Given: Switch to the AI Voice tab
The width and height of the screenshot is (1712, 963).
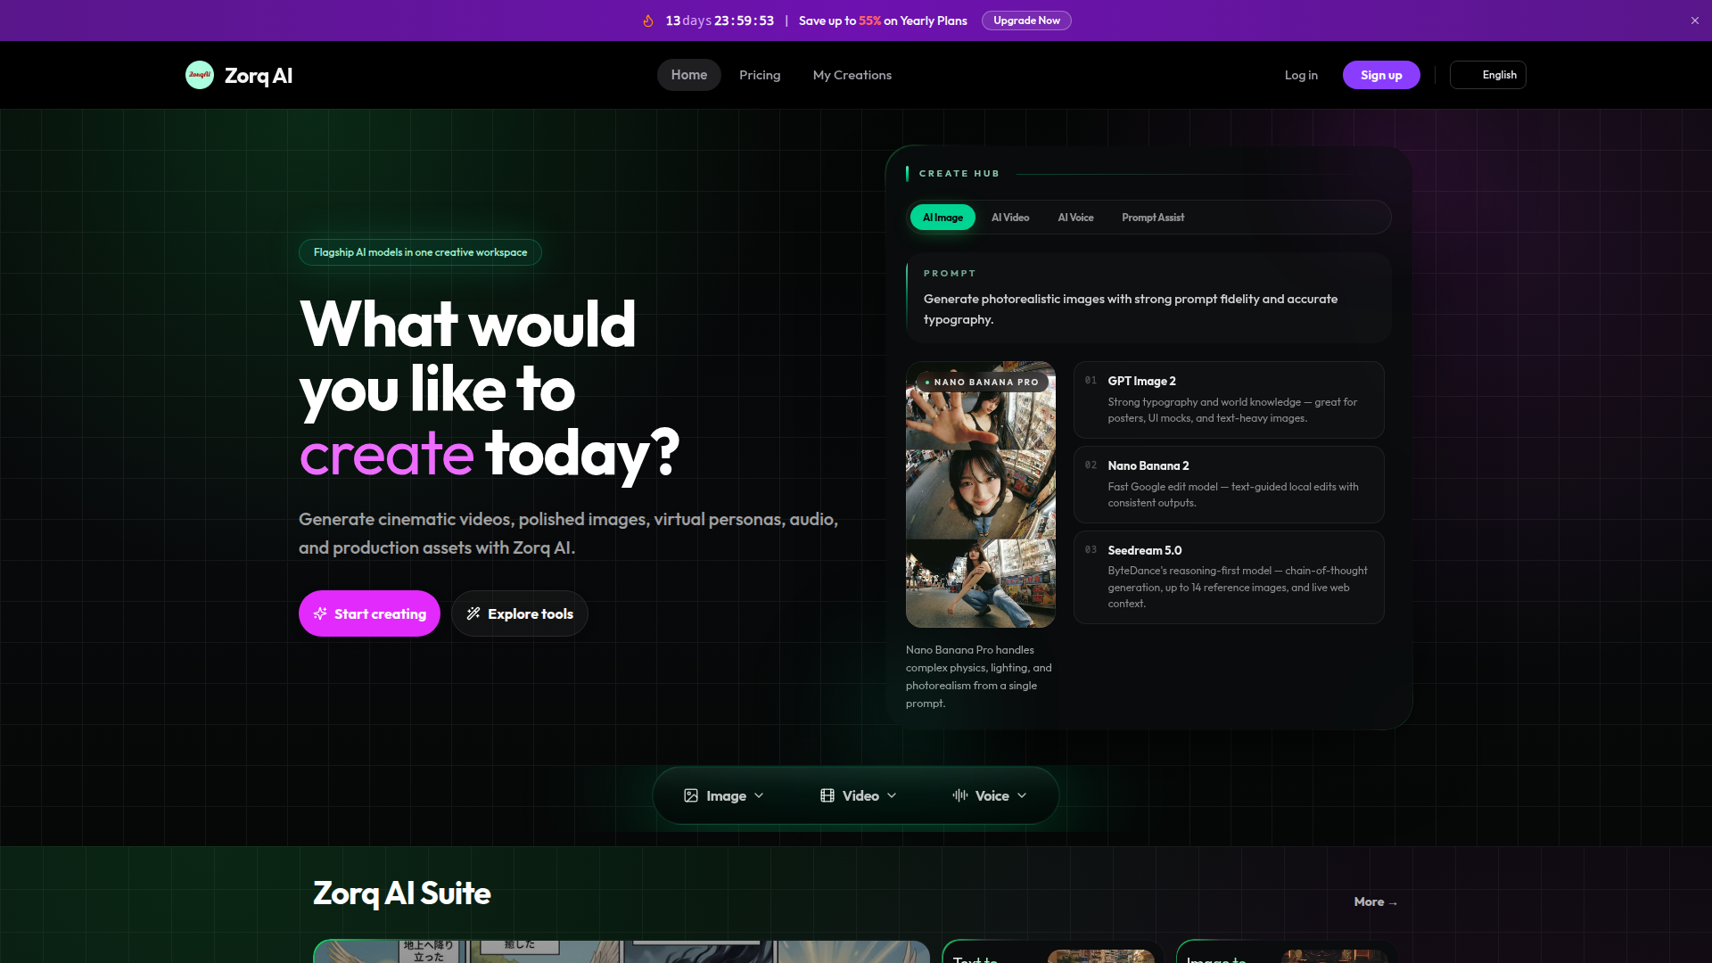Looking at the screenshot, I should [1075, 218].
